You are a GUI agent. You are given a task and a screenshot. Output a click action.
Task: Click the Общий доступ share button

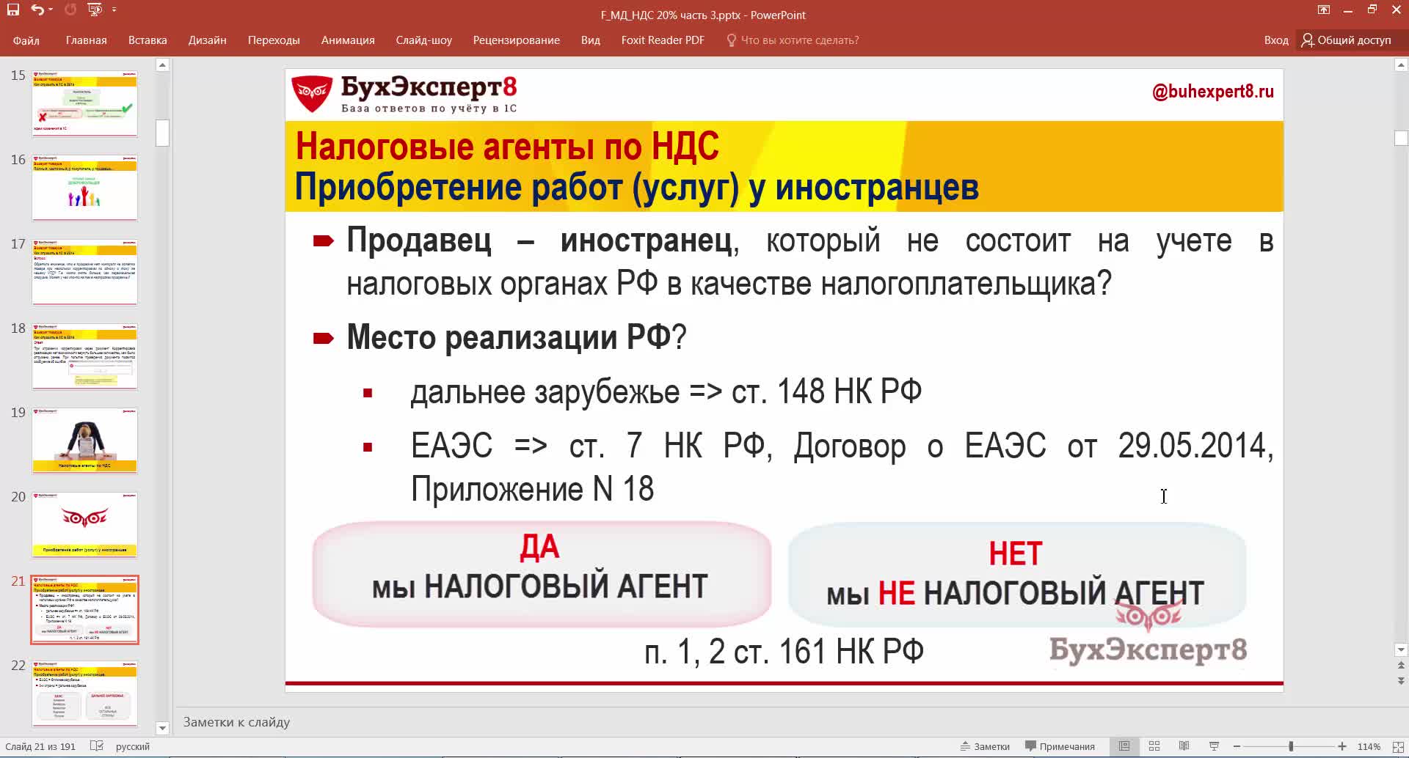[x=1346, y=40]
